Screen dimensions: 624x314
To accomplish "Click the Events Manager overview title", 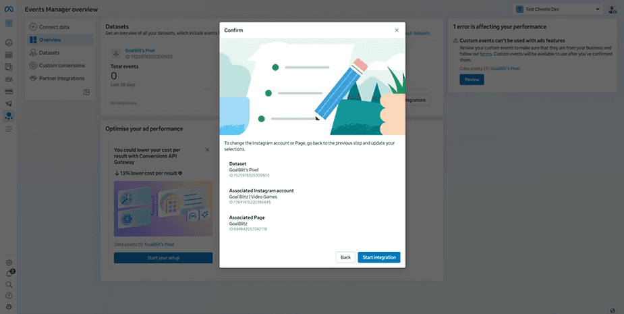I will click(x=61, y=9).
